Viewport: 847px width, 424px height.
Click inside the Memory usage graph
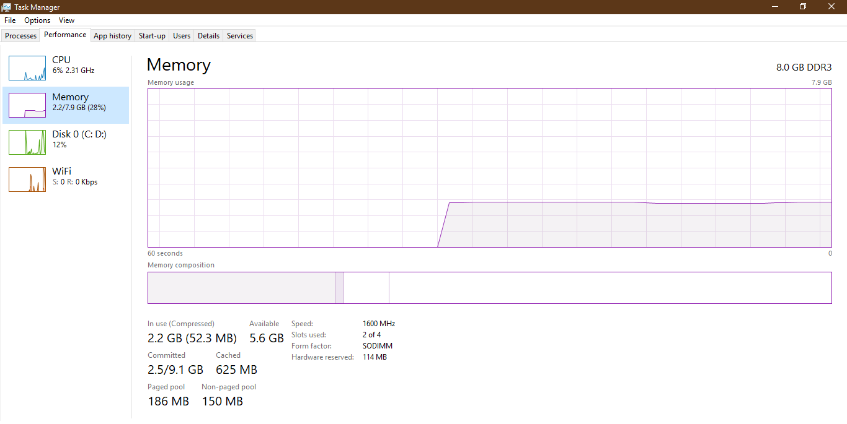[x=490, y=167]
